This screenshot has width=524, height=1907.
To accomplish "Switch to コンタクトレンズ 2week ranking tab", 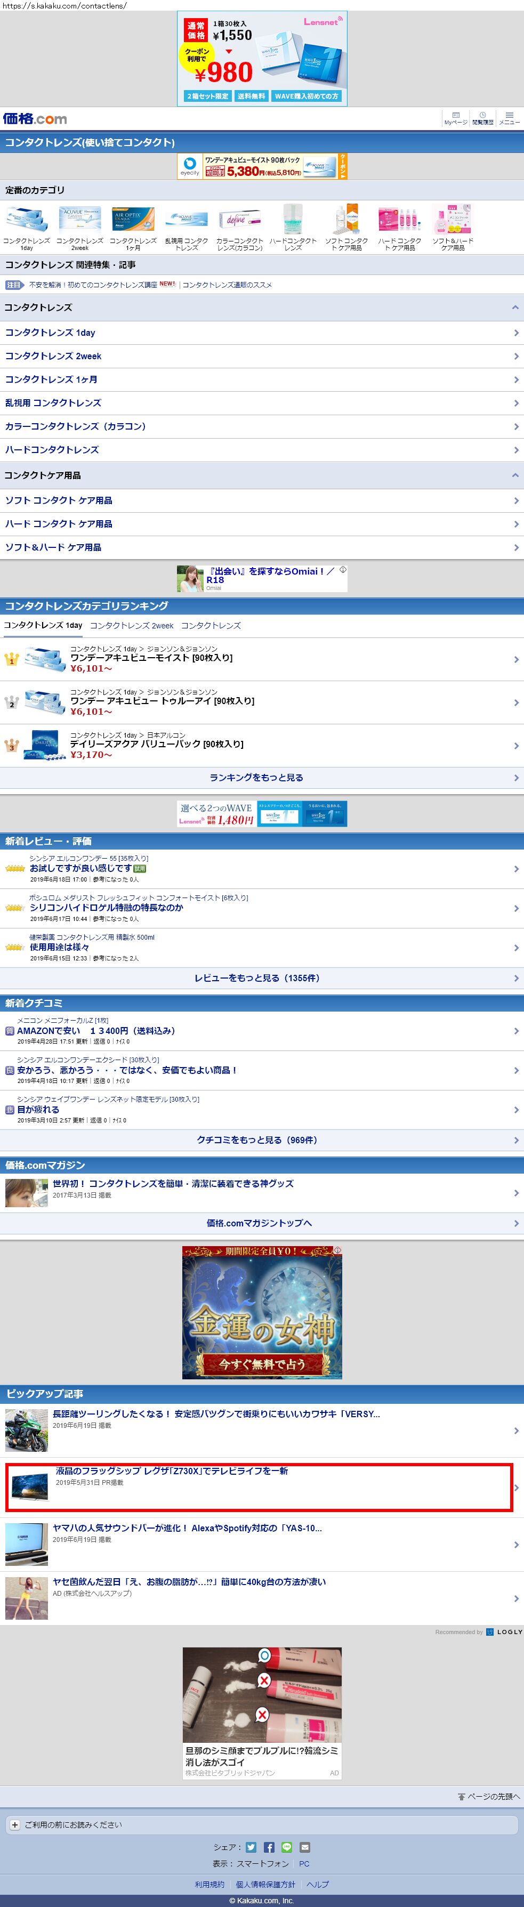I will pos(132,626).
